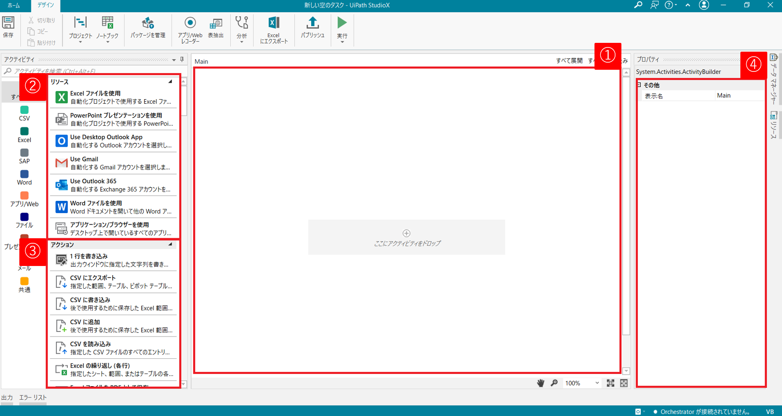Pin the Activities panel

coord(182,60)
